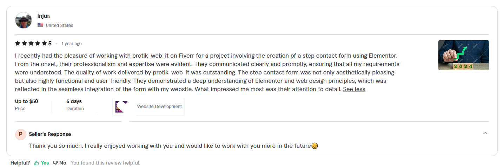Click the "1 year ago" timestamp
The image size is (504, 167).
click(x=72, y=44)
